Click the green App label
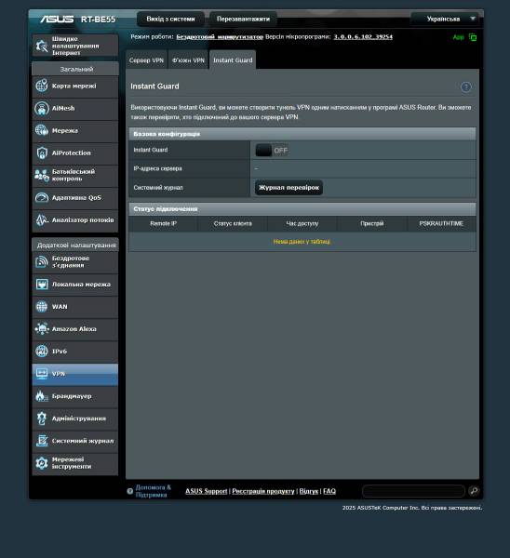This screenshot has height=558, width=510. click(459, 37)
